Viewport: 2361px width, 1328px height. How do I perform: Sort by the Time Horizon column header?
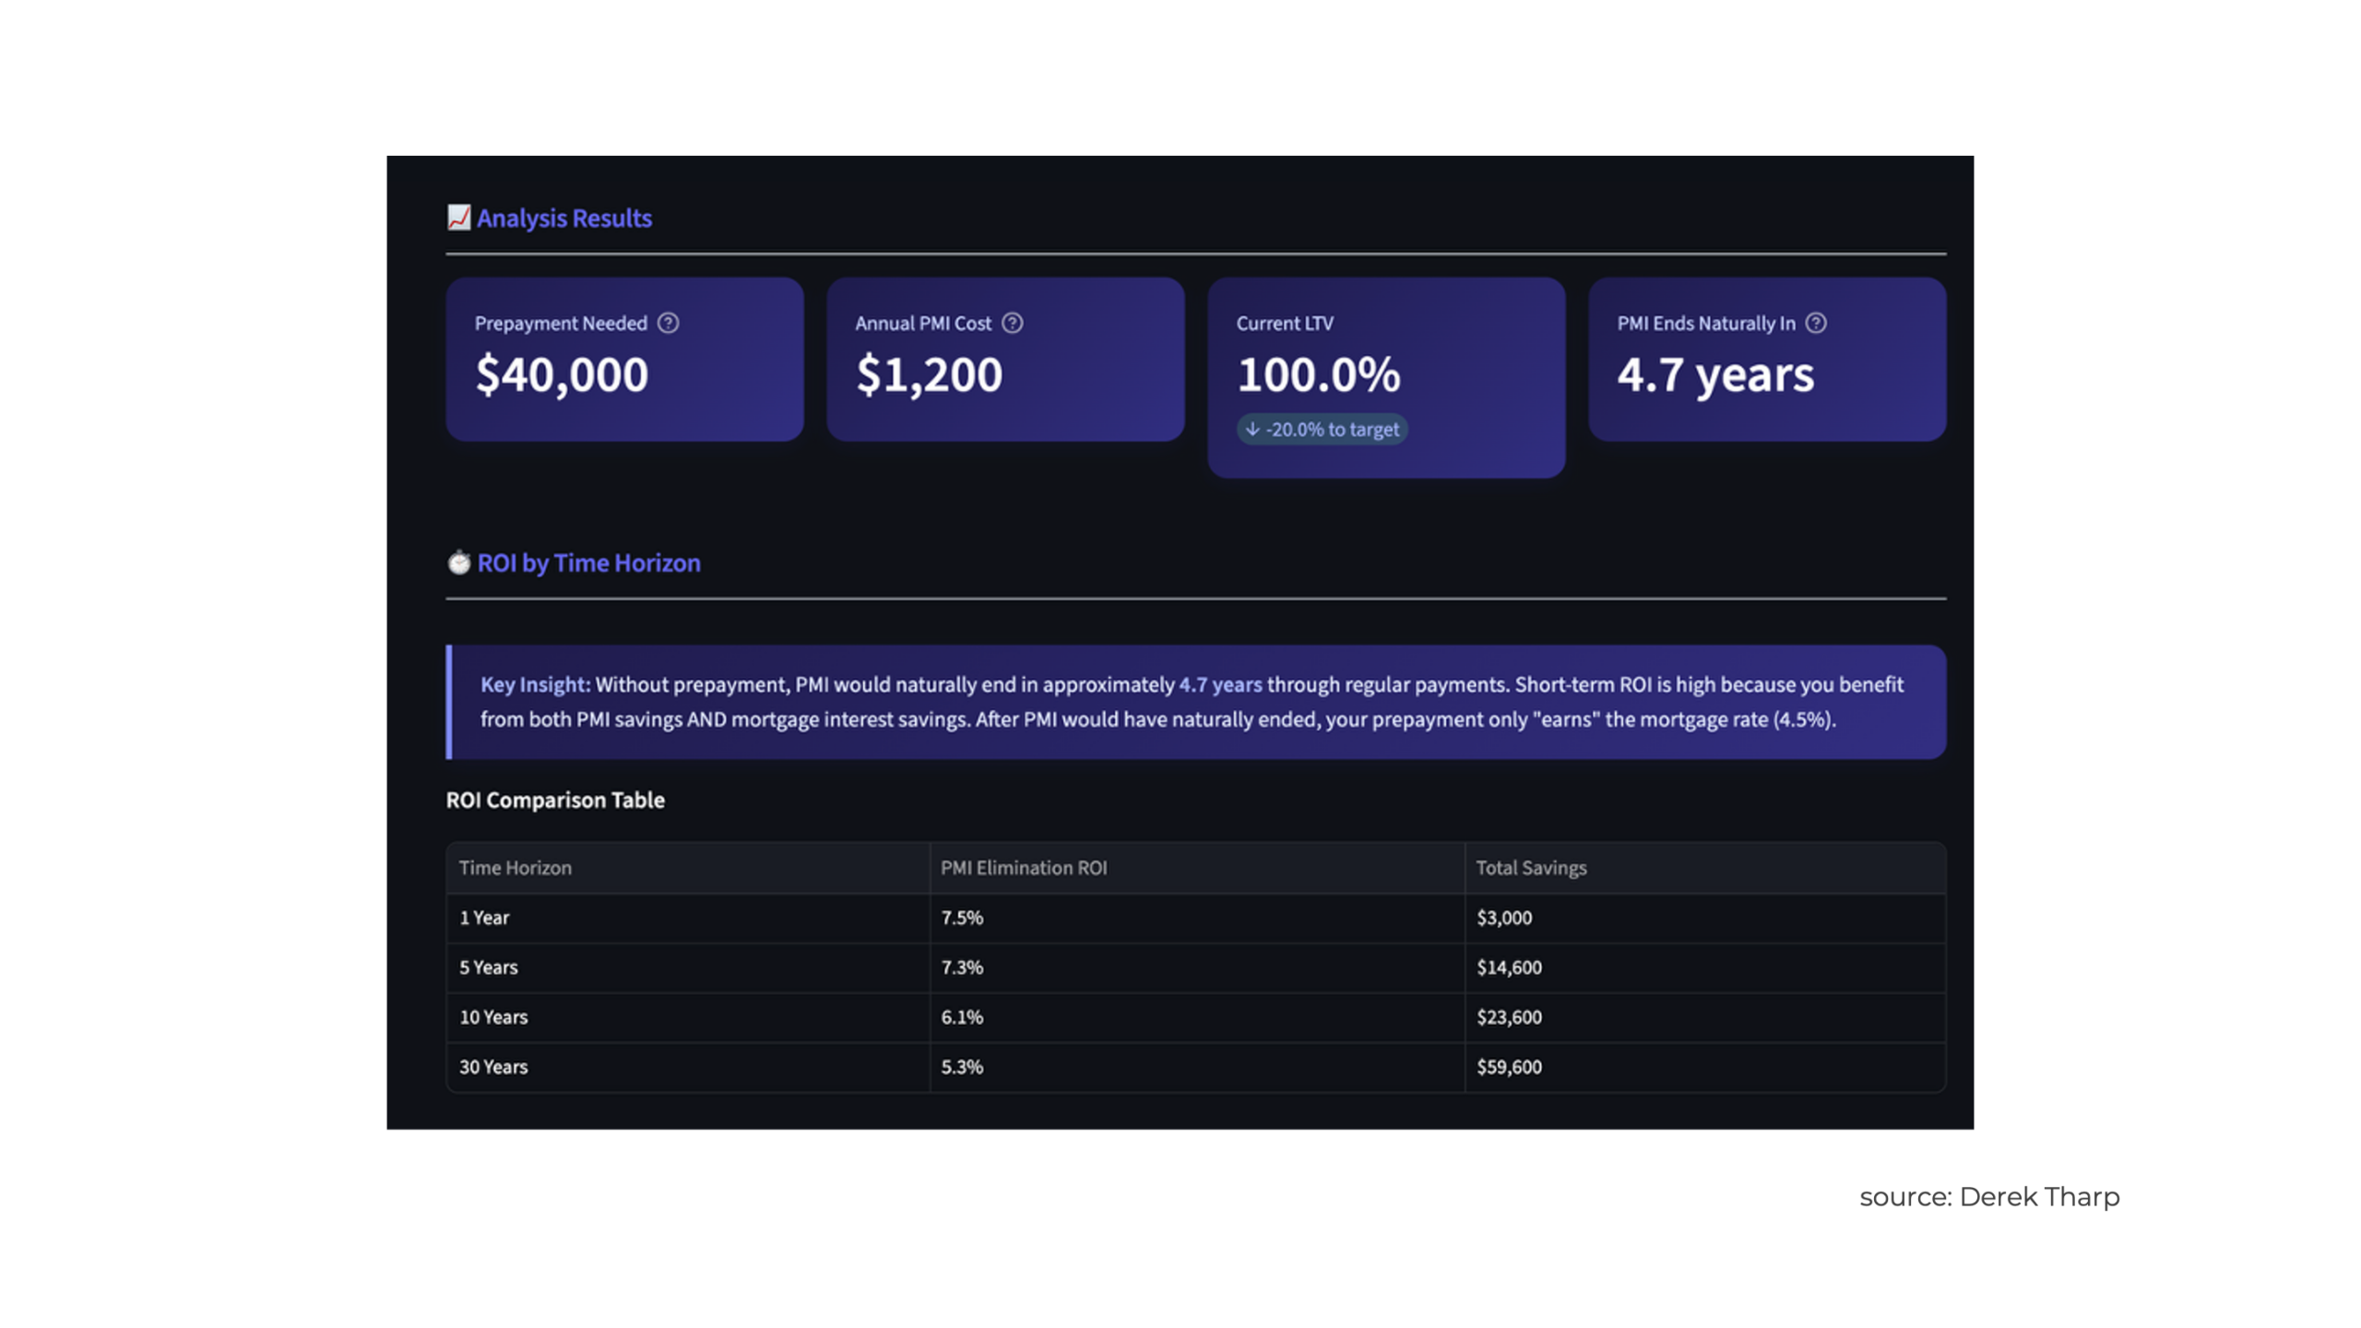(x=515, y=867)
